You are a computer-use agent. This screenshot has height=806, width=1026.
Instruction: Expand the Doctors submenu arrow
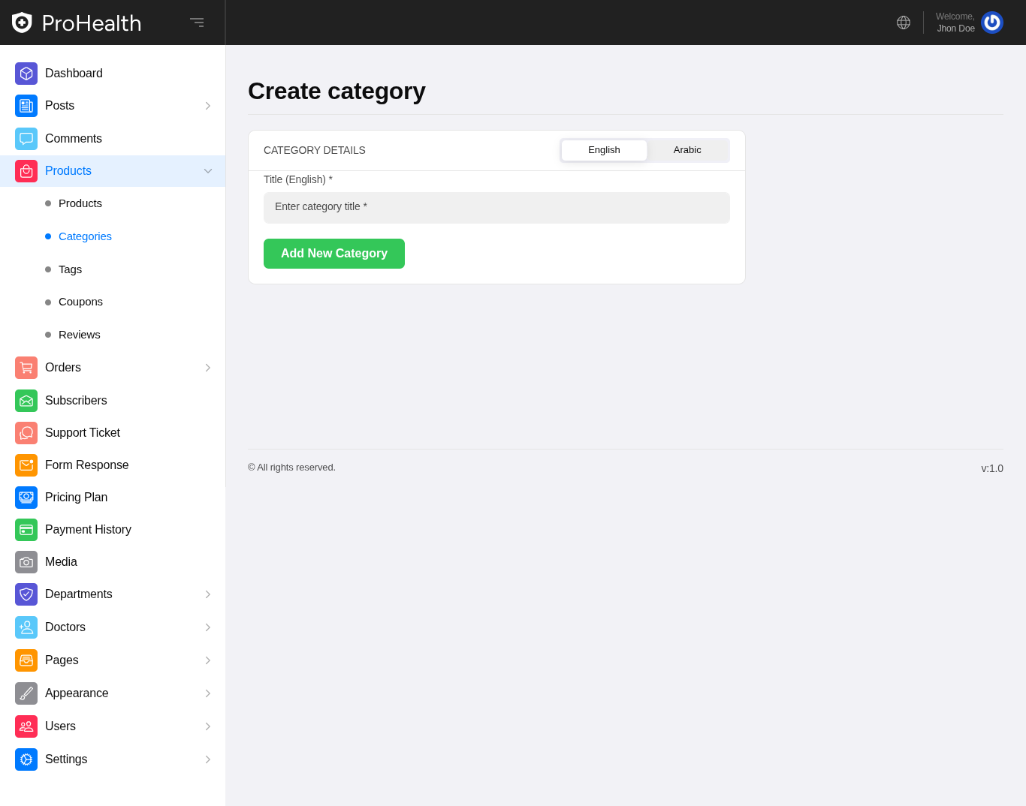[x=208, y=627]
